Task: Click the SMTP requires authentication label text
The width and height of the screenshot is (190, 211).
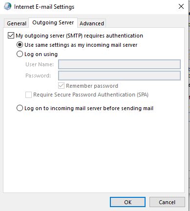Action: 79,36
